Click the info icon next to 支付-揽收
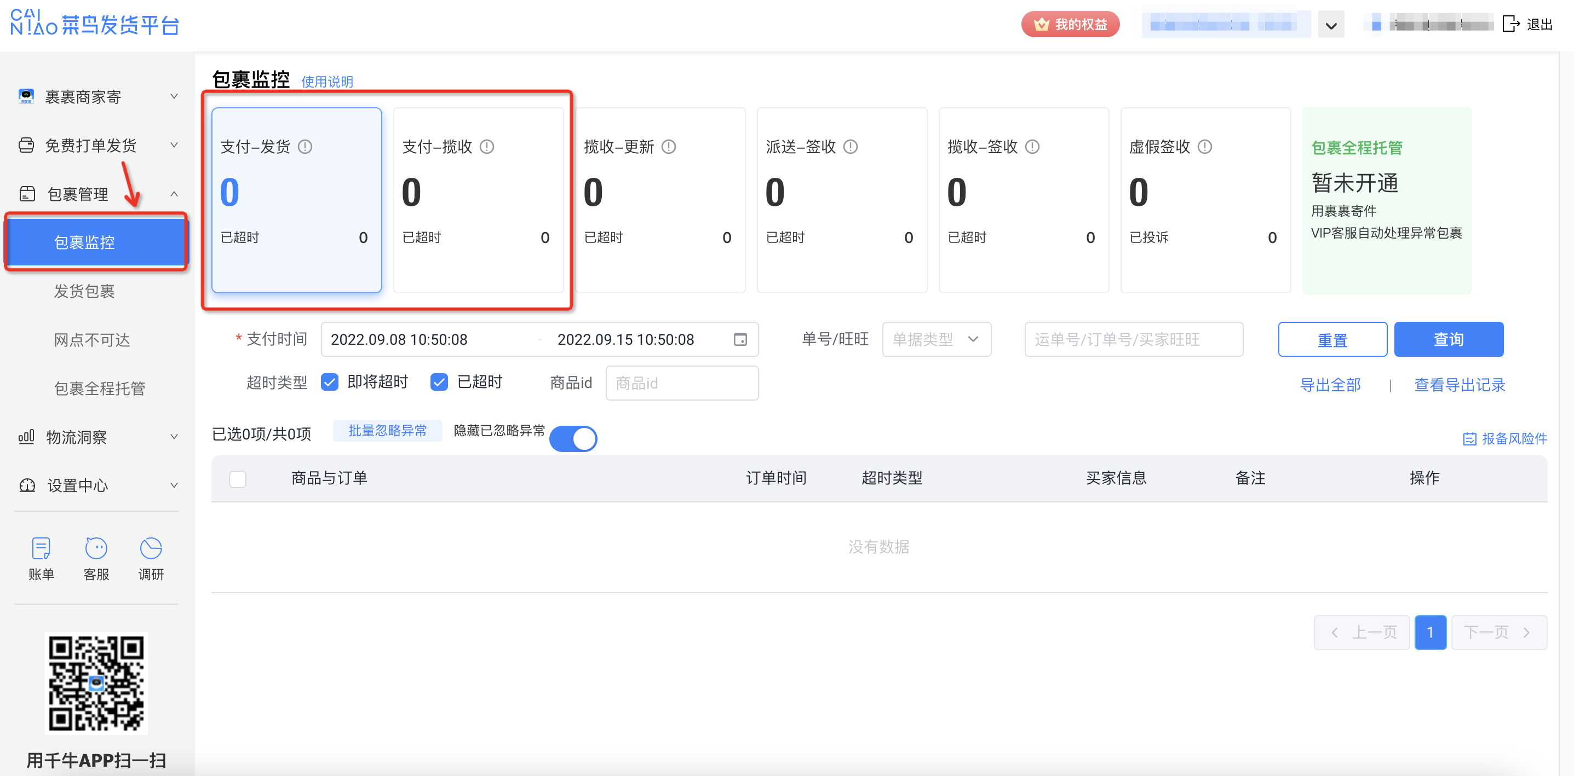Screen dimensions: 1574x776 [487, 147]
